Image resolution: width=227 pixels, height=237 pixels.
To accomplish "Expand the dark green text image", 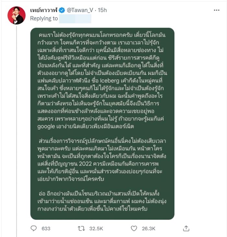I will click(x=102, y=123).
